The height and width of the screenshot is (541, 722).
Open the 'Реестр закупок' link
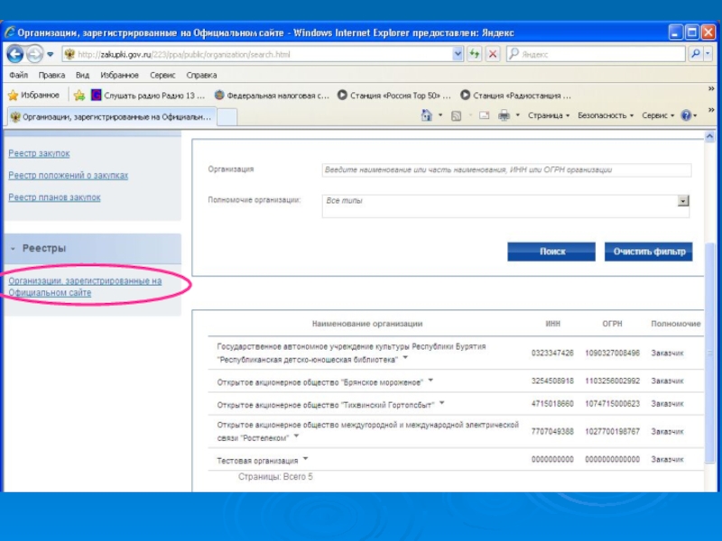coord(39,153)
